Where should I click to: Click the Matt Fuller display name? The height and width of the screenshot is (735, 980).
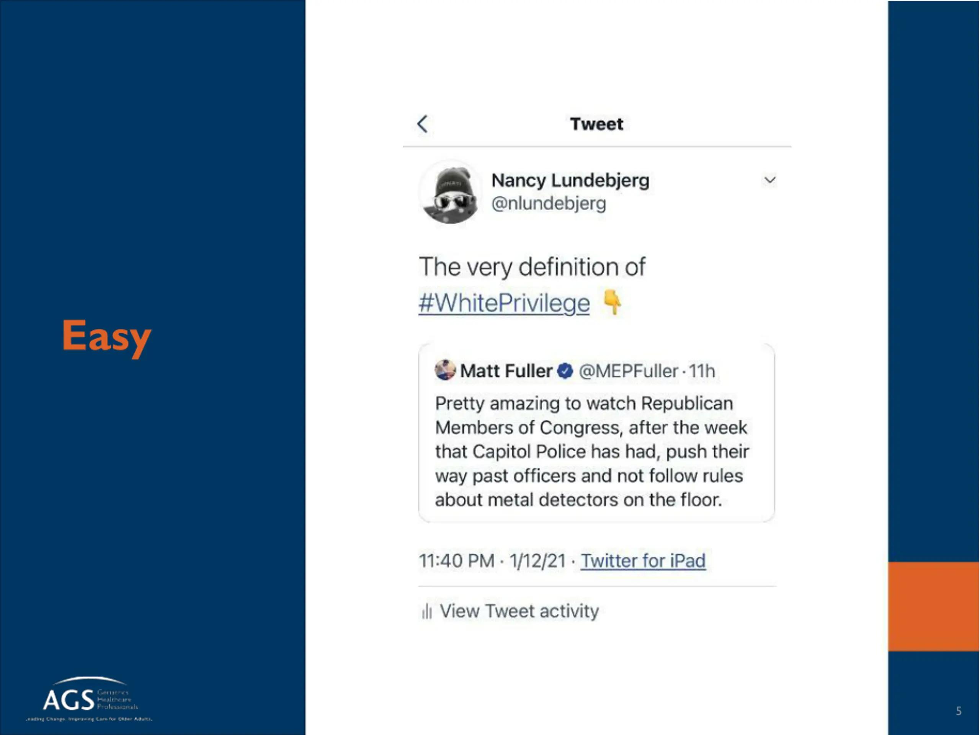tap(506, 371)
